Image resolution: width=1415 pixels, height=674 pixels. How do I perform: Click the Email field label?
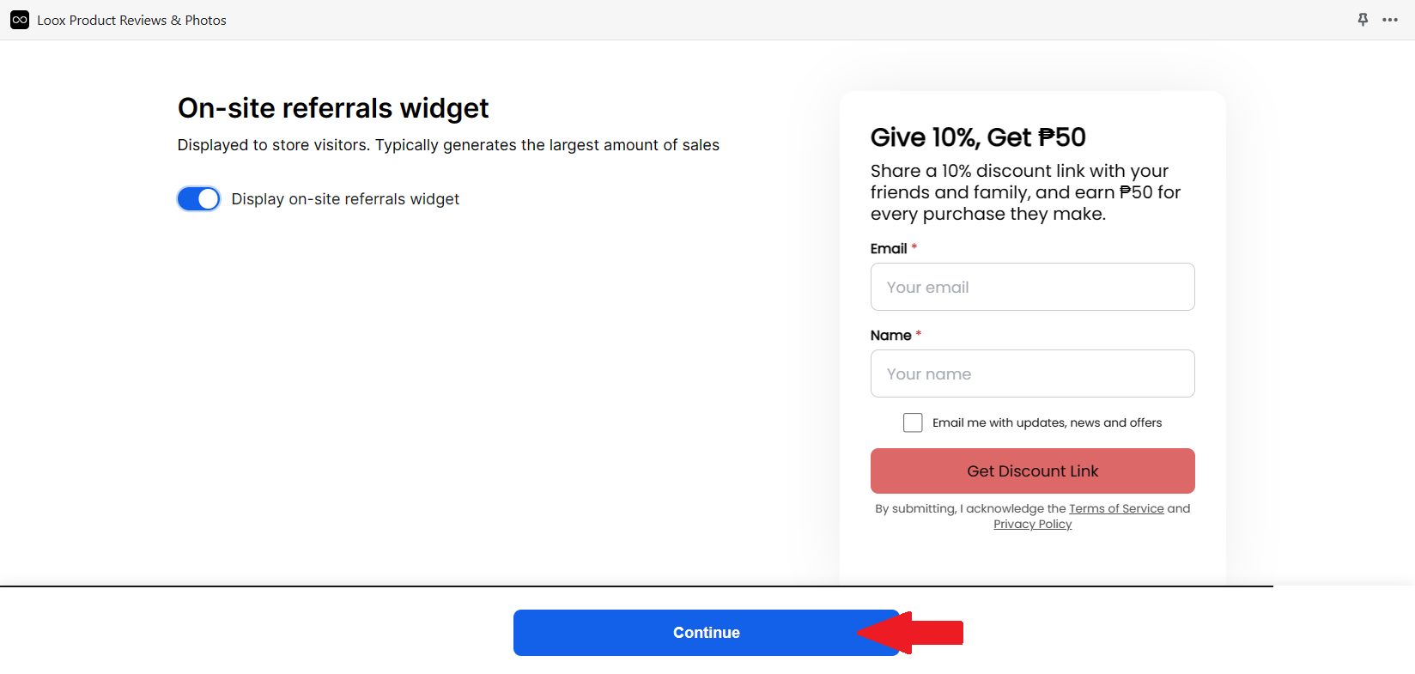coord(889,248)
